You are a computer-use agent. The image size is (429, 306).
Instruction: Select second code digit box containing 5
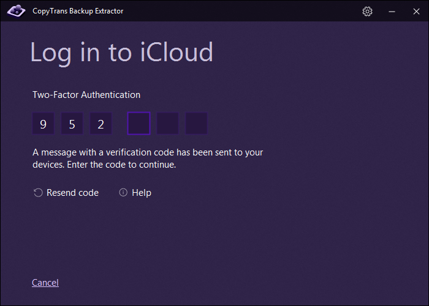click(72, 124)
